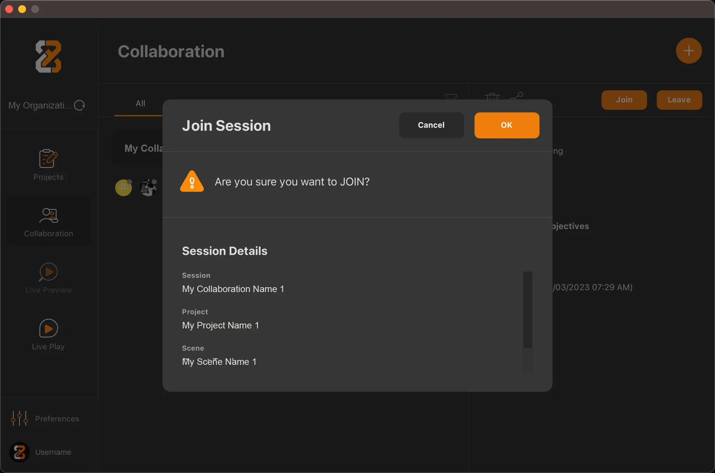The image size is (715, 473).
Task: Click the JL collaborator avatar
Action: tap(123, 187)
